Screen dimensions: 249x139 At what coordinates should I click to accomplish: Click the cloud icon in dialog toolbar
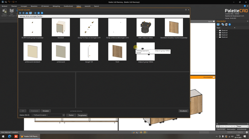[x=27, y=13]
